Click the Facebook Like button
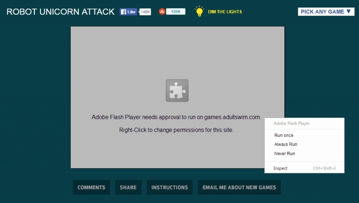Screen dimensions: 359x203 [x=128, y=12]
